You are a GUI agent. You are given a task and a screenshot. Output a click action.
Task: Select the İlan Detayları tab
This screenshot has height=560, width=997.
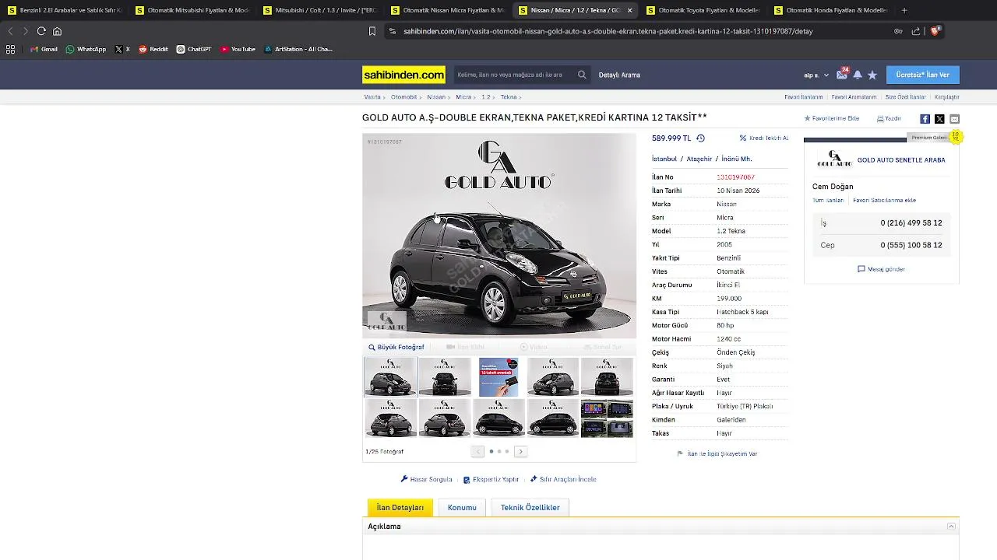(400, 508)
